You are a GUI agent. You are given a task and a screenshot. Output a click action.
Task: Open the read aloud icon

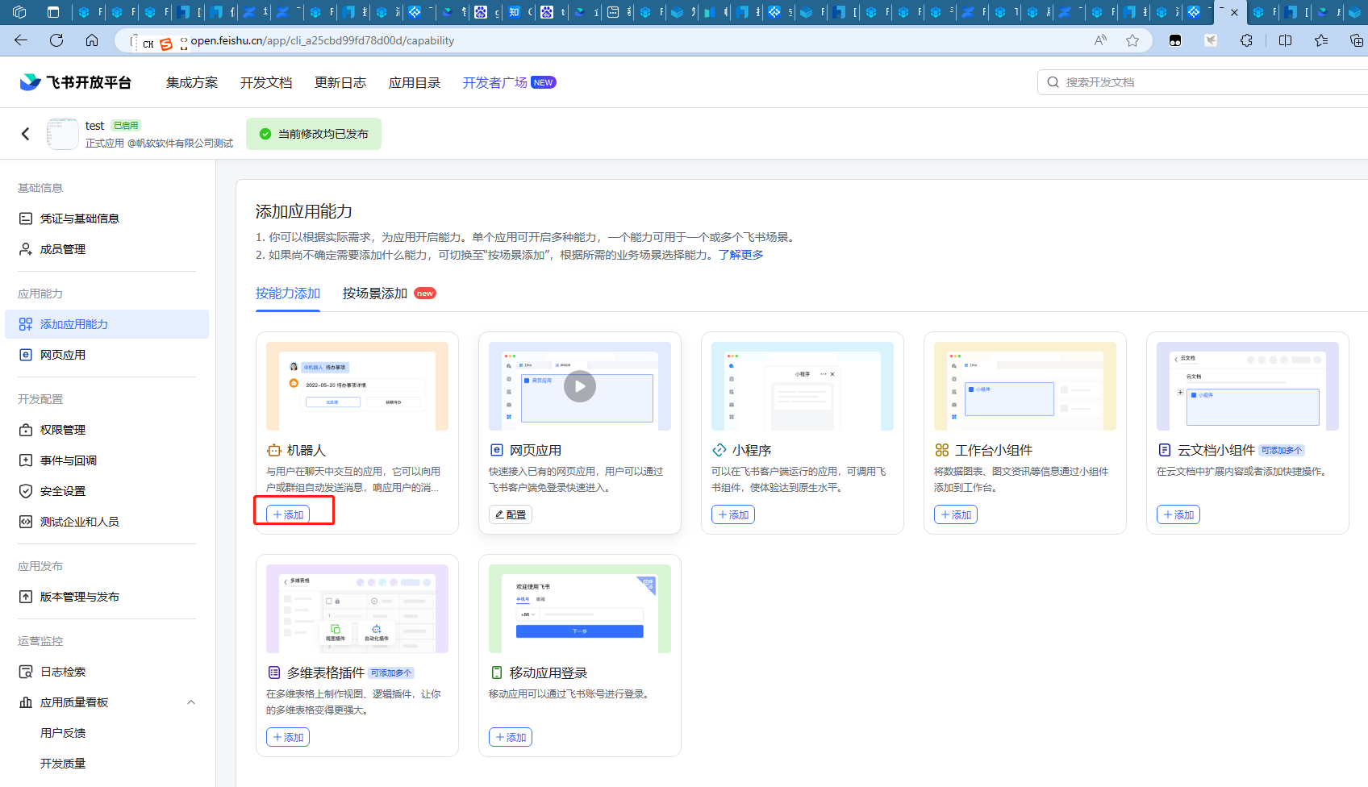coord(1100,40)
